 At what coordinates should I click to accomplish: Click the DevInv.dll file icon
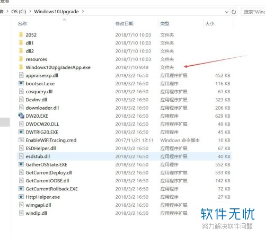(x=21, y=100)
